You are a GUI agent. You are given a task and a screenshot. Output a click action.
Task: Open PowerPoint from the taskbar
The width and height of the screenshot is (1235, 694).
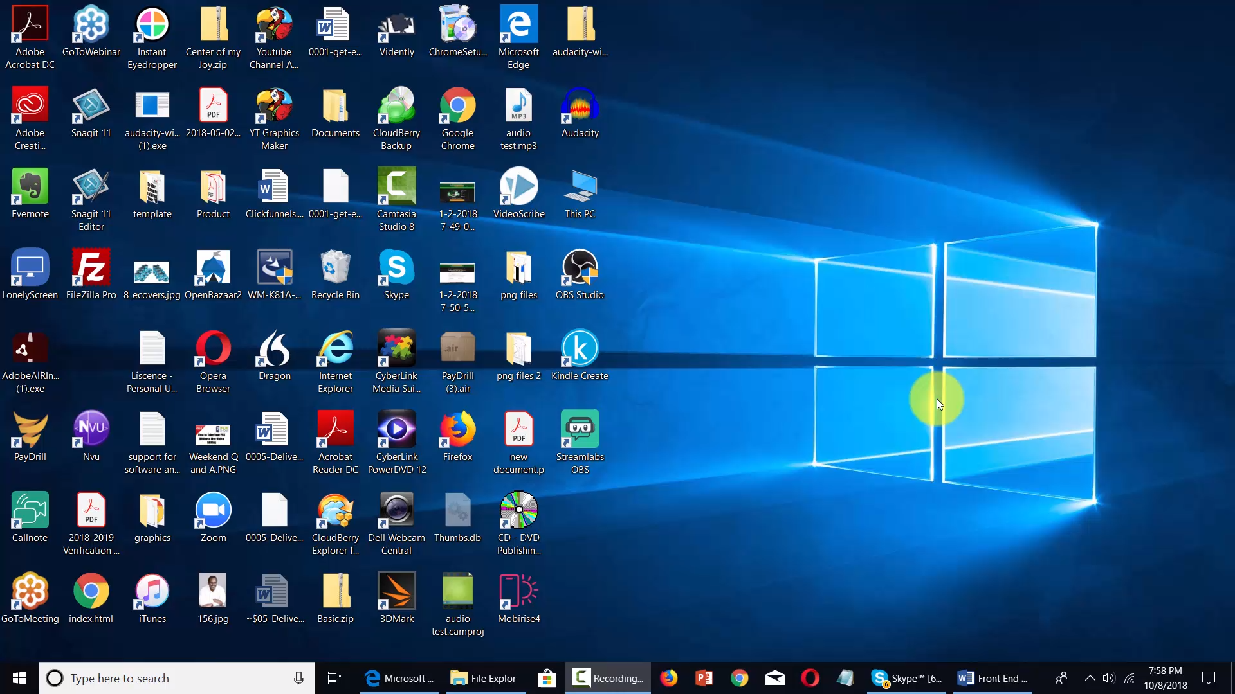point(704,678)
